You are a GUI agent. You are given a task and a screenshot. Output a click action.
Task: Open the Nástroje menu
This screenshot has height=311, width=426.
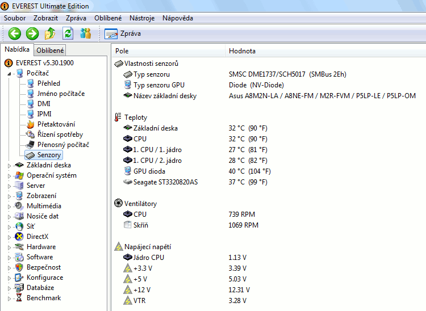click(x=142, y=18)
